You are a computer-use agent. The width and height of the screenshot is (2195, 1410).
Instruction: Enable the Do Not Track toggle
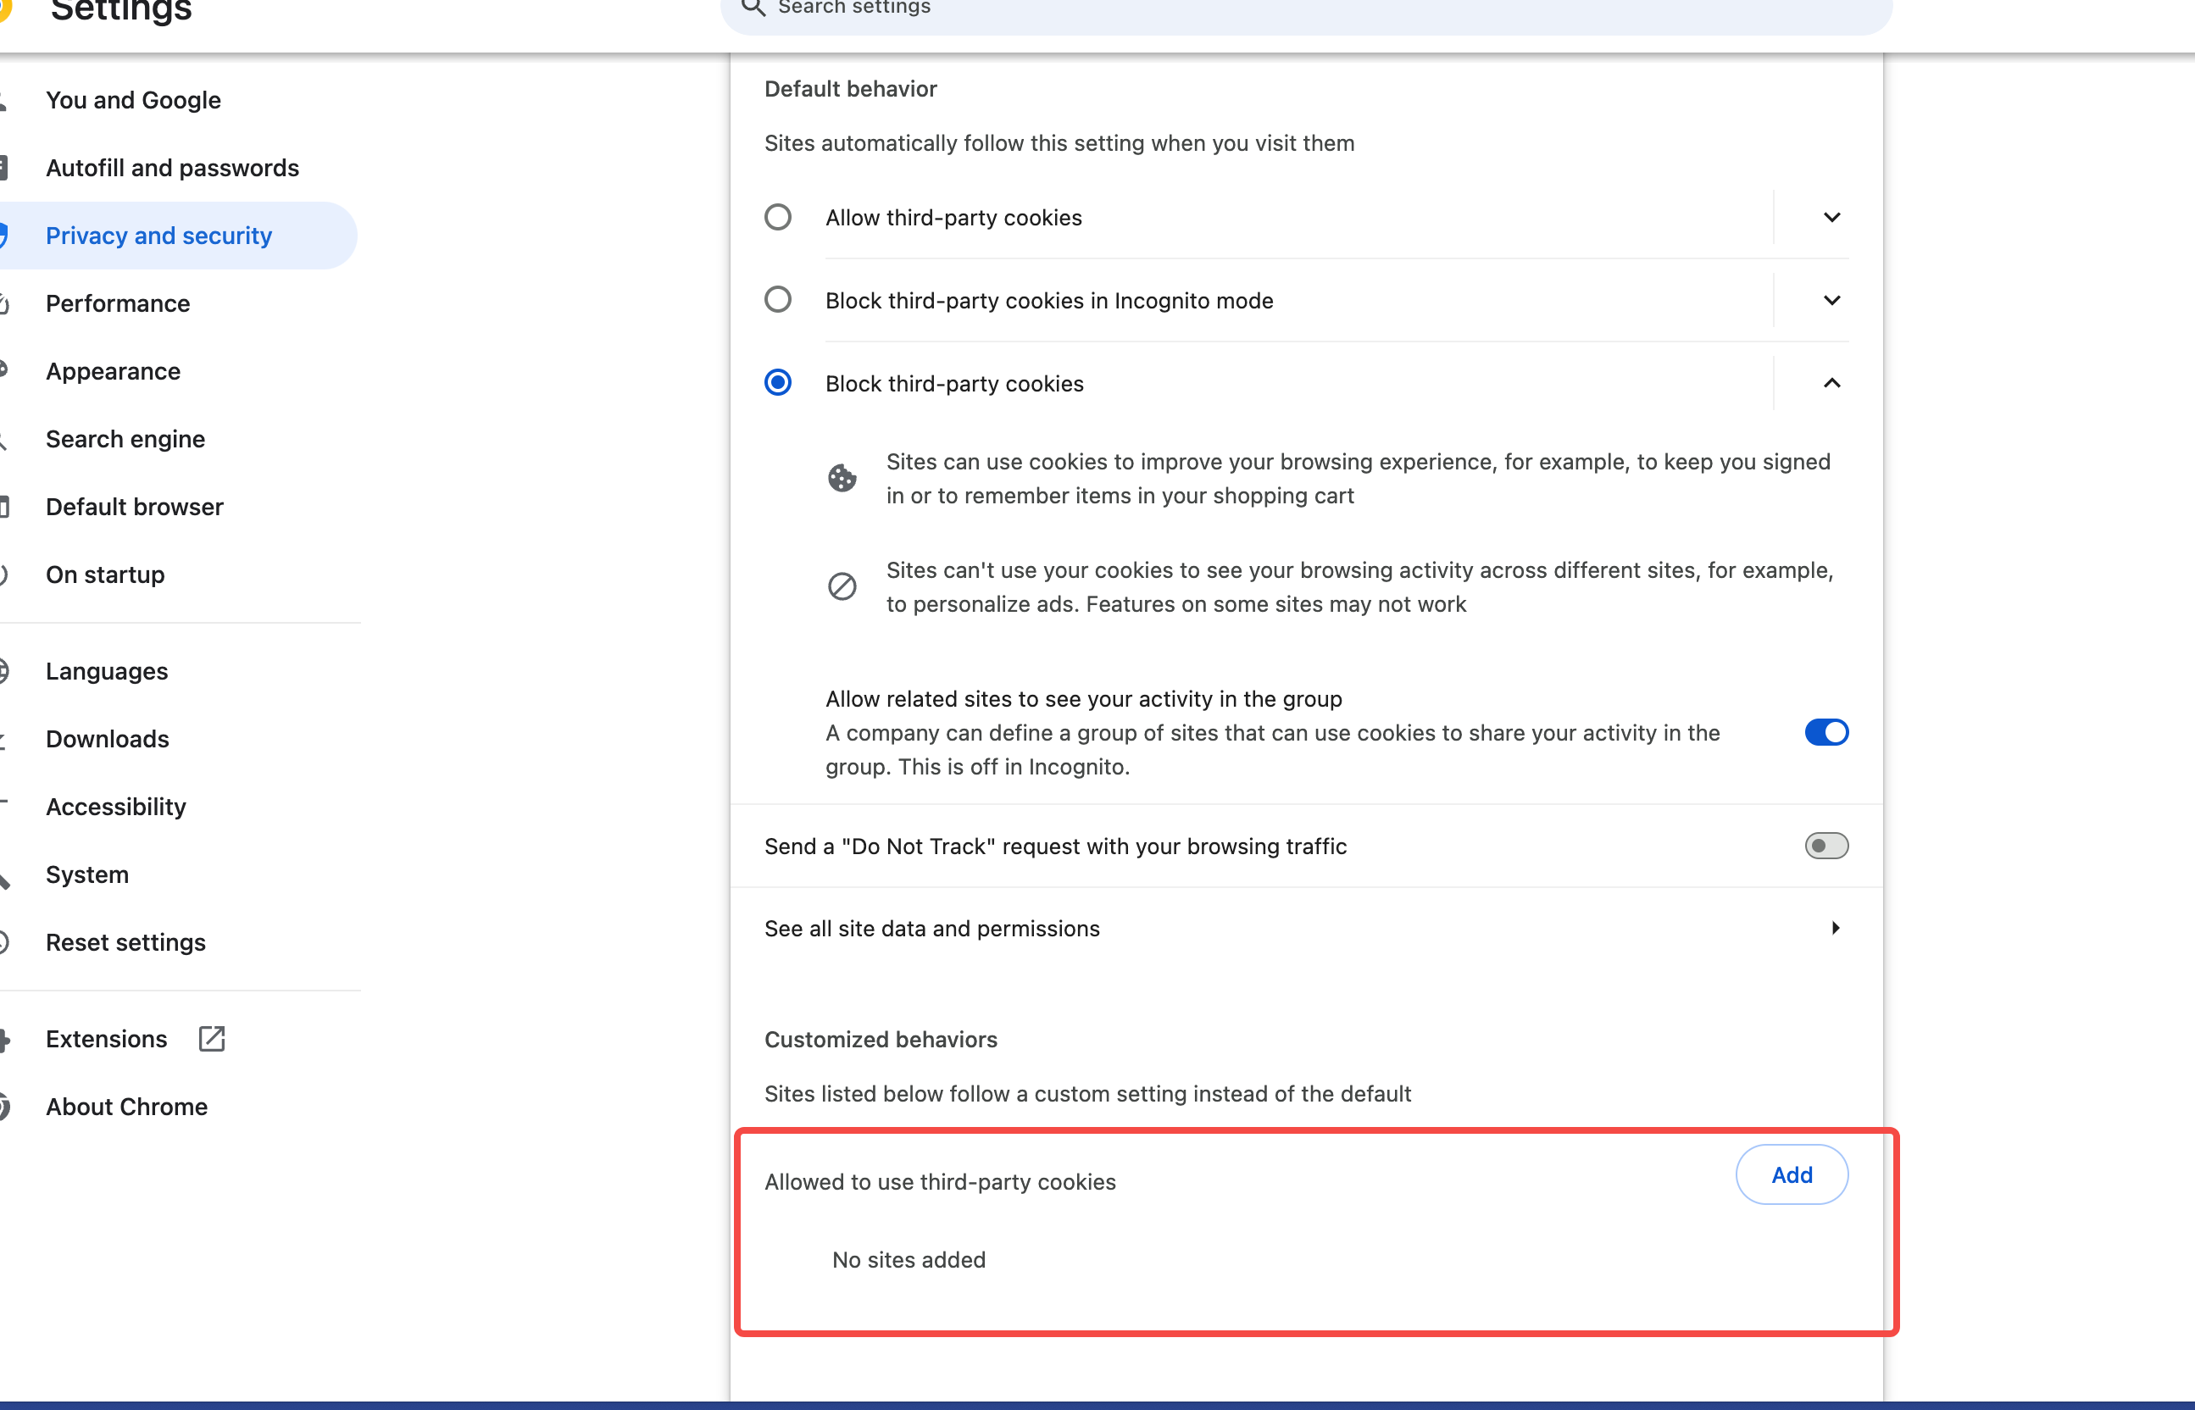pyautogui.click(x=1826, y=845)
